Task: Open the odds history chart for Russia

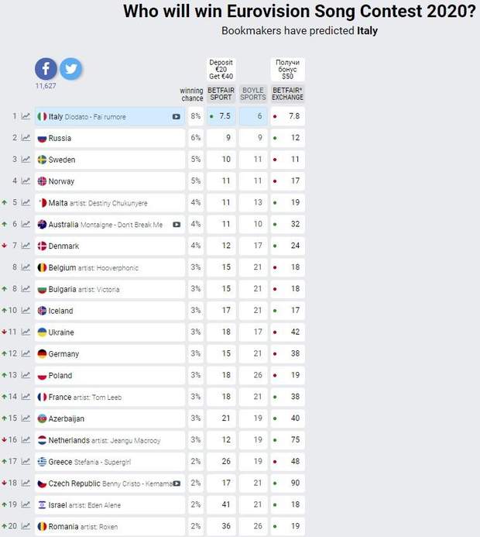Action: coord(26,138)
